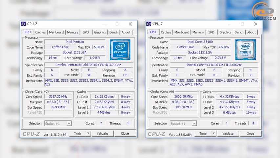This screenshot has width=280, height=158.
Task: Select CPU tab in left CPU-Z window
Action: click(x=28, y=32)
